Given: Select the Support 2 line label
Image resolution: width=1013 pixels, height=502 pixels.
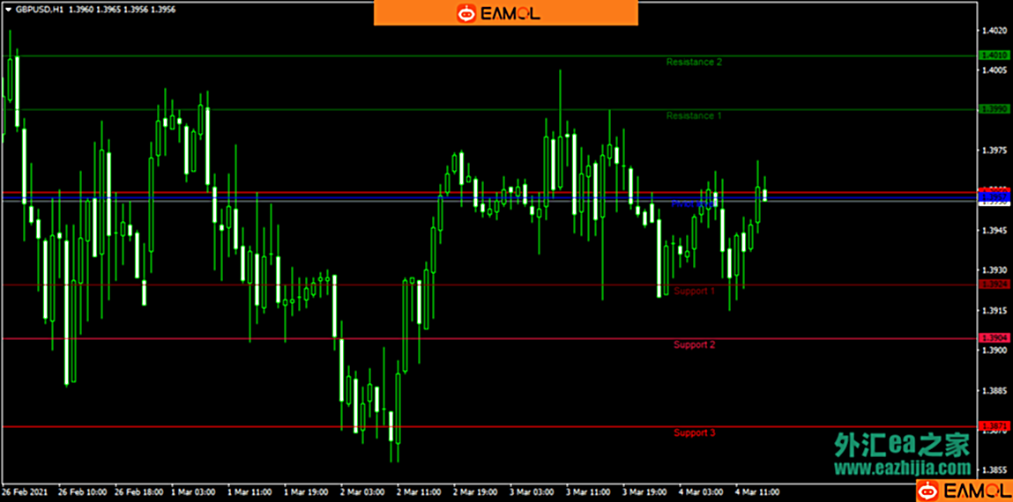Looking at the screenshot, I should coord(694,344).
